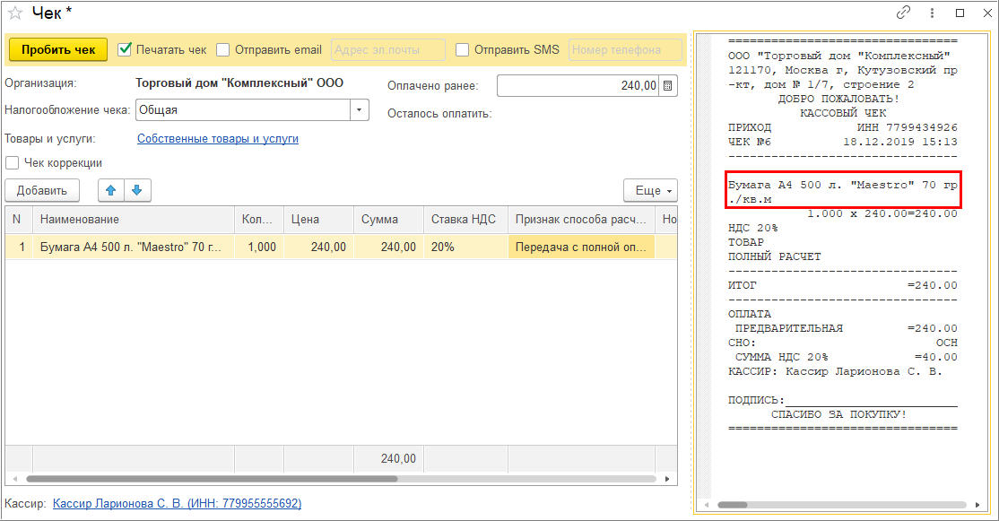Image resolution: width=999 pixels, height=521 pixels.
Task: Click the Цена column header
Action: point(318,219)
